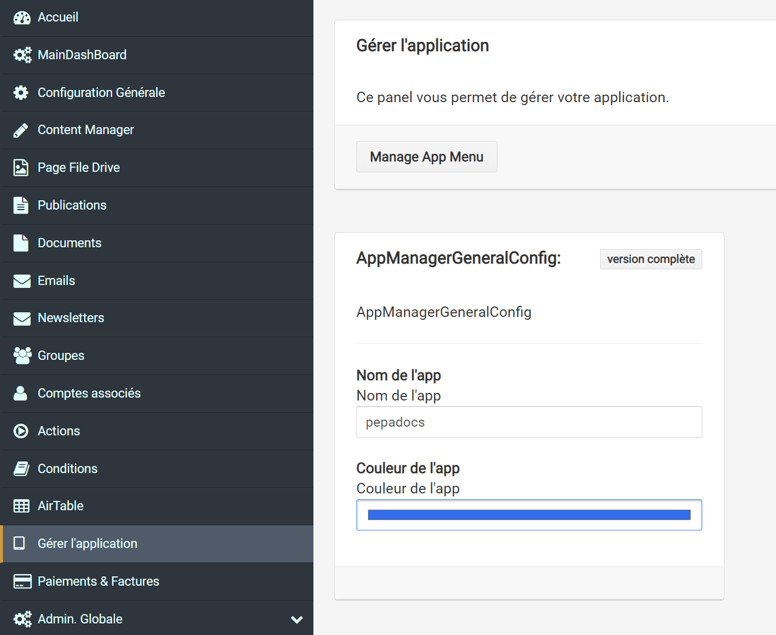Image resolution: width=776 pixels, height=635 pixels.
Task: Click the Content Manager pencil icon
Action: coord(21,130)
